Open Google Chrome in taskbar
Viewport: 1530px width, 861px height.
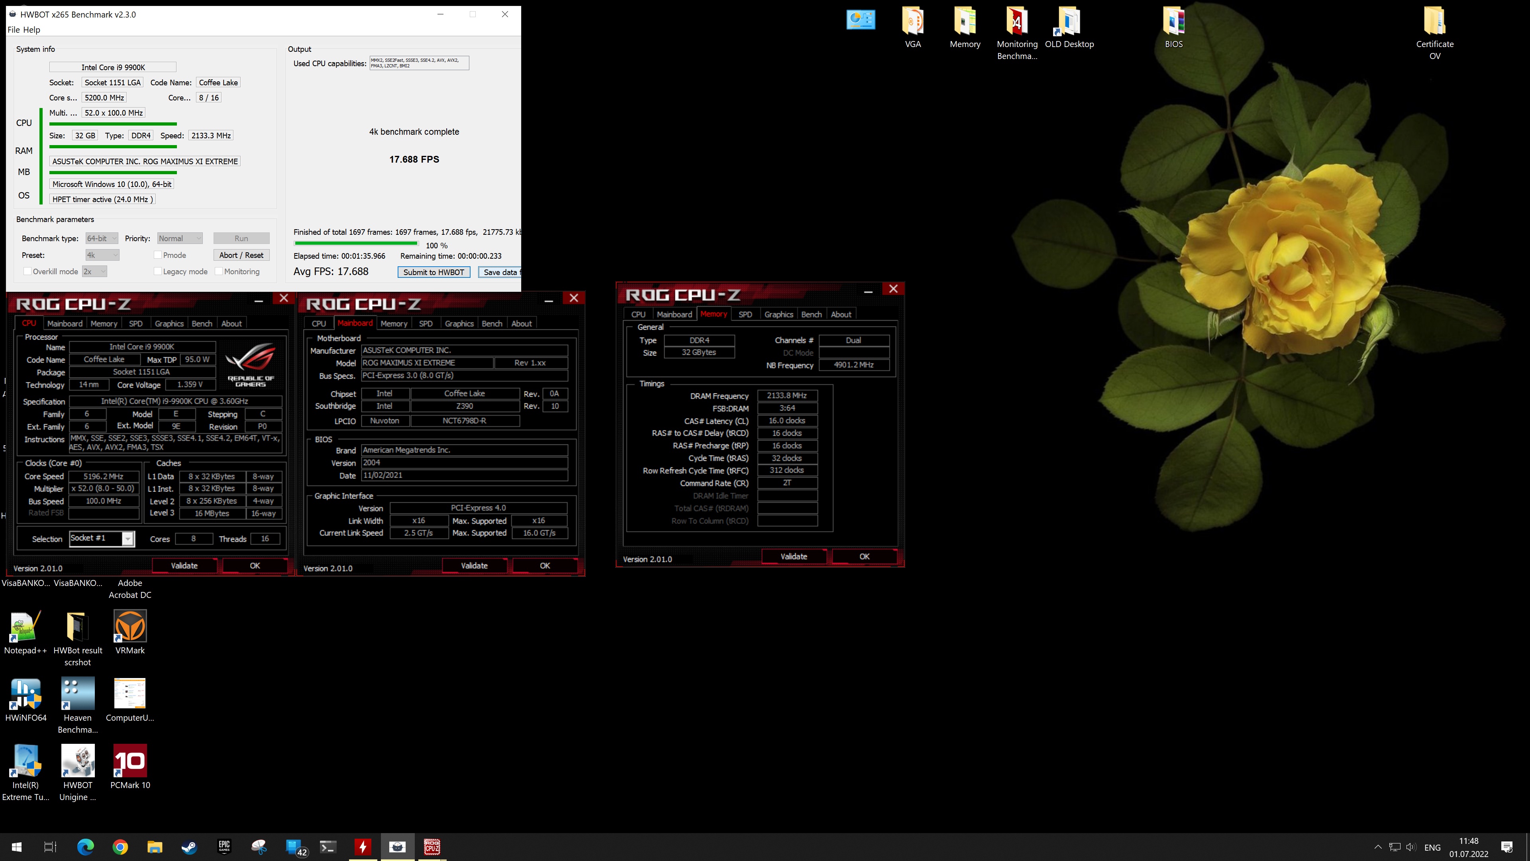tap(120, 847)
